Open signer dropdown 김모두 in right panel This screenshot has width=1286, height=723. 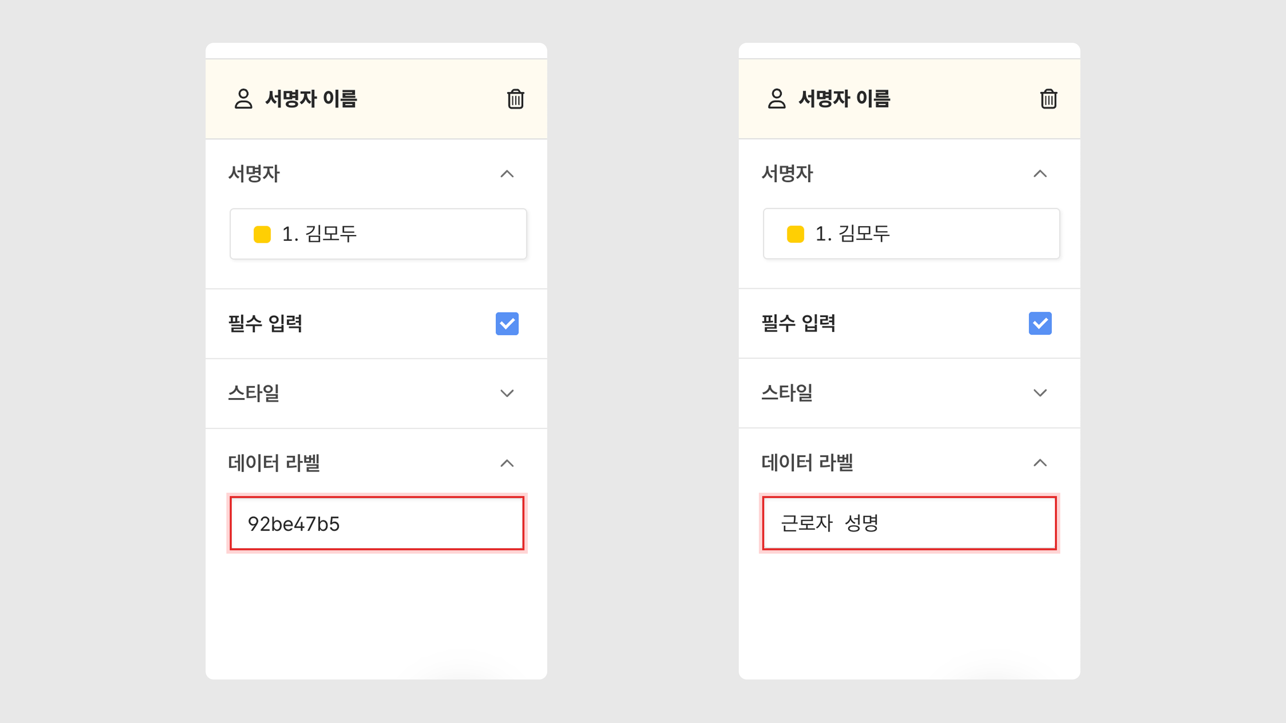911,234
